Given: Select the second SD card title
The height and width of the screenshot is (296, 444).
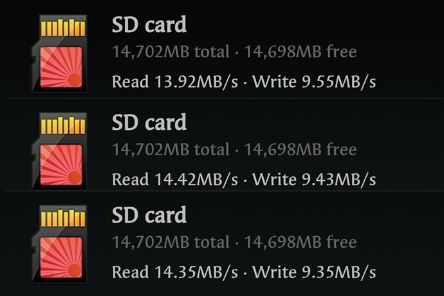Looking at the screenshot, I should pyautogui.click(x=149, y=122).
